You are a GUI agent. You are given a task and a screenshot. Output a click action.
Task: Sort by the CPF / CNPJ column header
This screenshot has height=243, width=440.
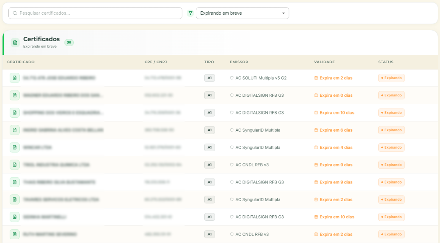click(156, 62)
